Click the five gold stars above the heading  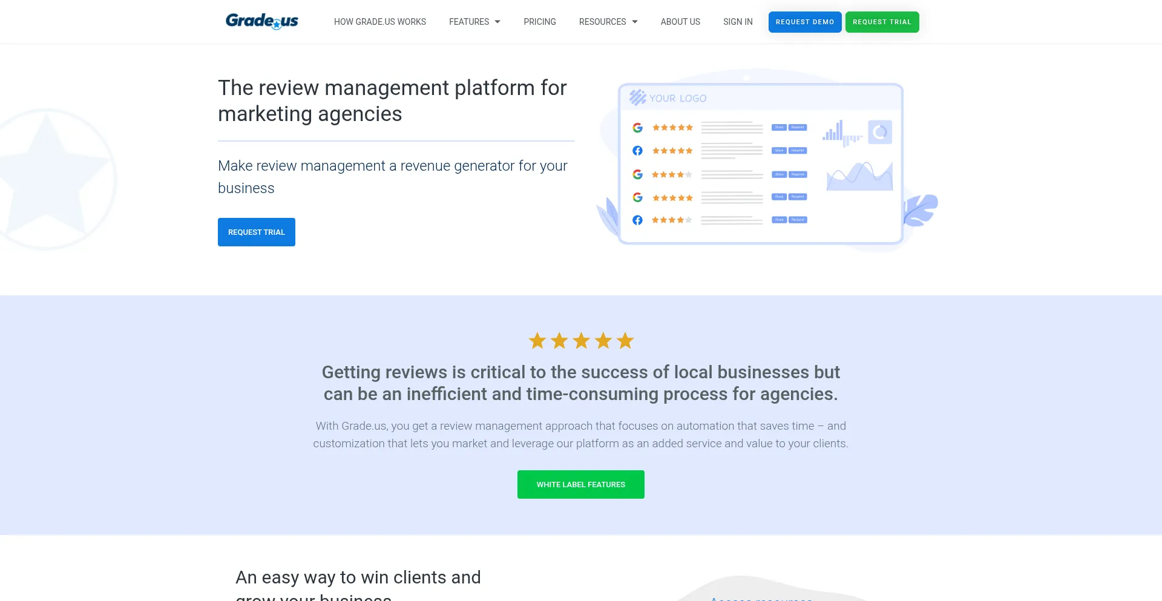point(581,341)
